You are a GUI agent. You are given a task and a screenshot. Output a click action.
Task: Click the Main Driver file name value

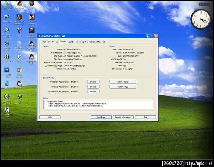point(128,49)
